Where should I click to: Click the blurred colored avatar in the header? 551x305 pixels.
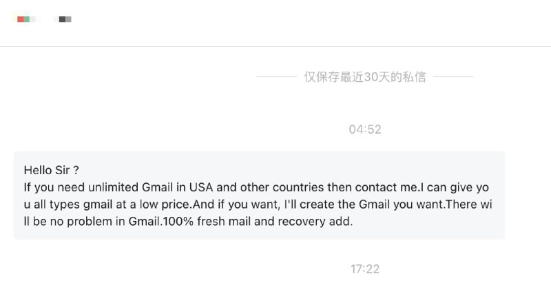[23, 19]
